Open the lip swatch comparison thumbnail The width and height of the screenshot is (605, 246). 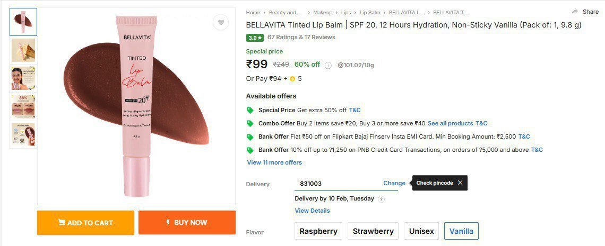pos(23,107)
